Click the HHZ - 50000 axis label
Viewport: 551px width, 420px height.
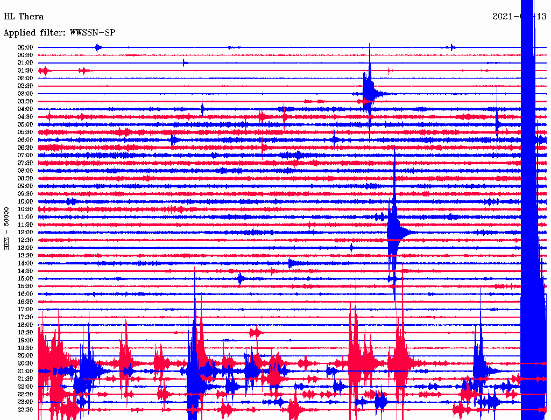(x=6, y=228)
